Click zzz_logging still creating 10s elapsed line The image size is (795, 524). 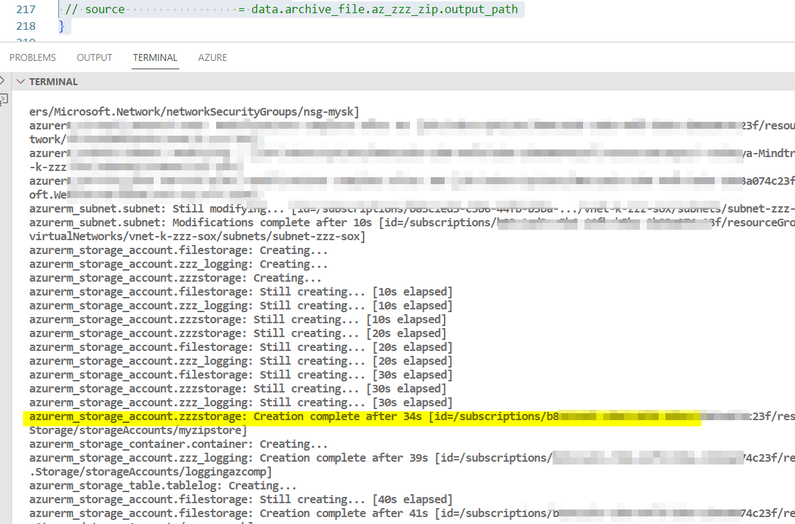coord(241,305)
